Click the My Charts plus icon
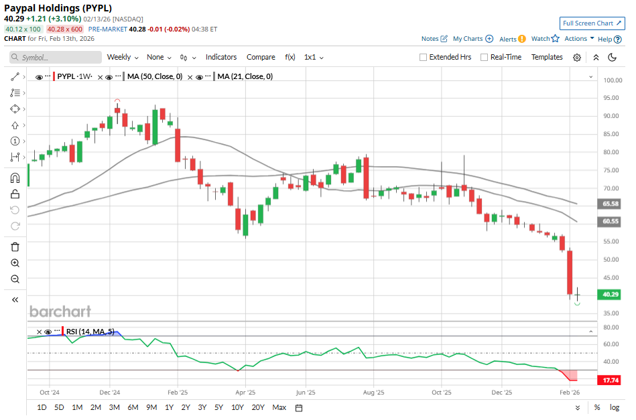 click(490, 39)
